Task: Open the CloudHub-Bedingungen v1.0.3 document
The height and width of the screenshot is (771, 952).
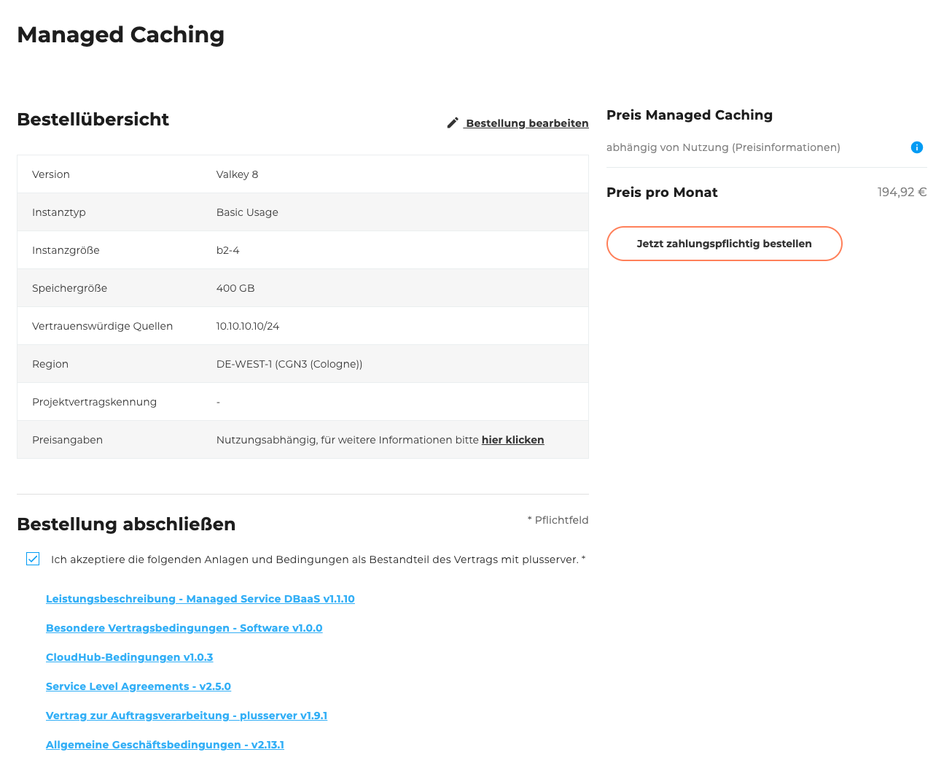Action: [130, 657]
